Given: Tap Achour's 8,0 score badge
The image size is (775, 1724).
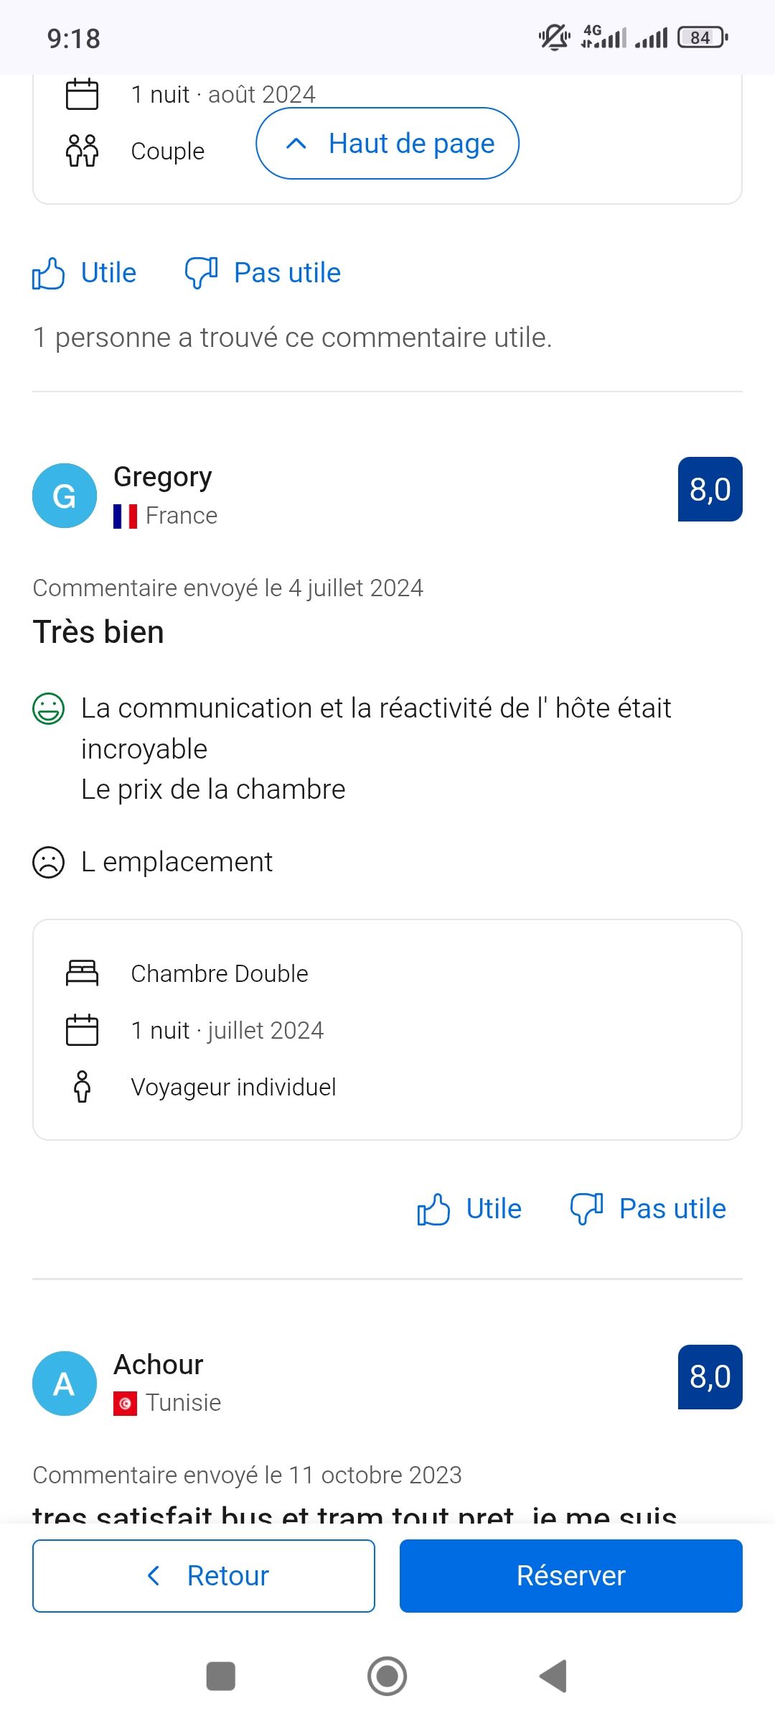Looking at the screenshot, I should pyautogui.click(x=710, y=1377).
